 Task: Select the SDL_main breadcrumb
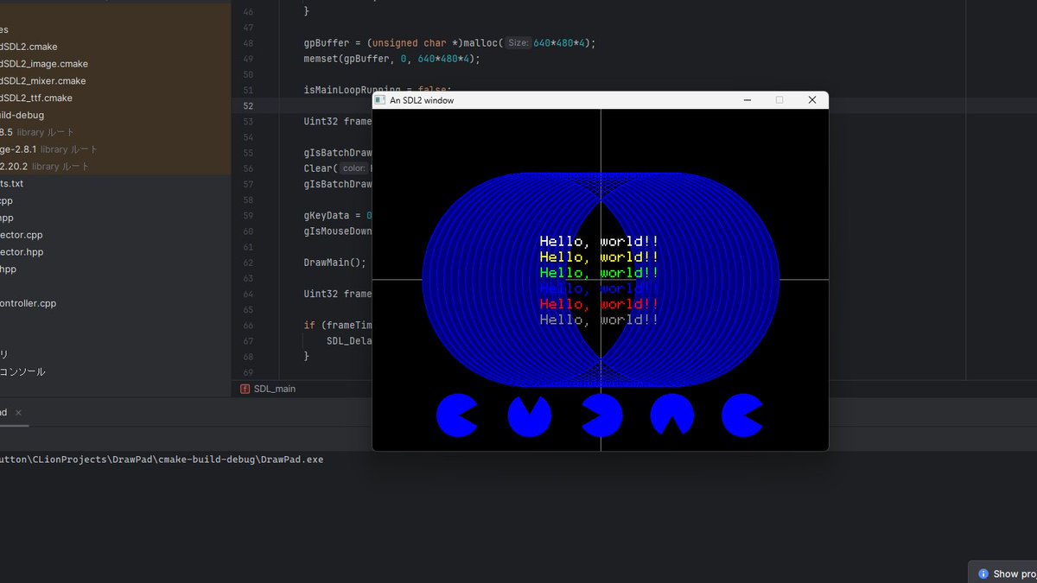(275, 389)
